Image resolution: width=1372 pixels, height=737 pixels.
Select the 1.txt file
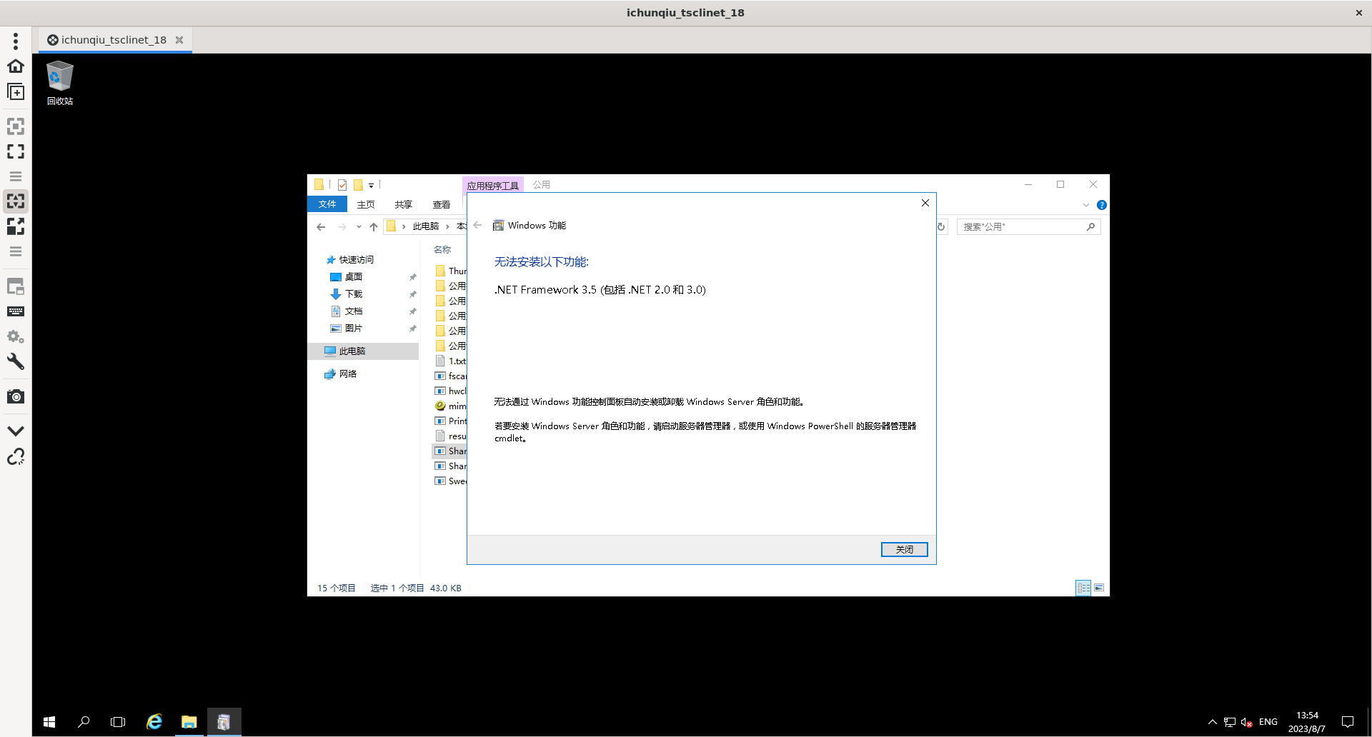(451, 361)
